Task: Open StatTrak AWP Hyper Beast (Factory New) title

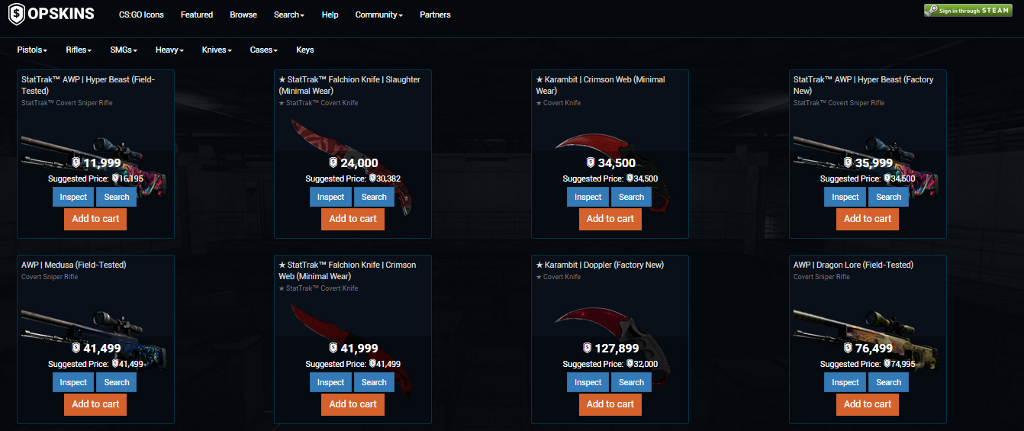Action: point(863,85)
